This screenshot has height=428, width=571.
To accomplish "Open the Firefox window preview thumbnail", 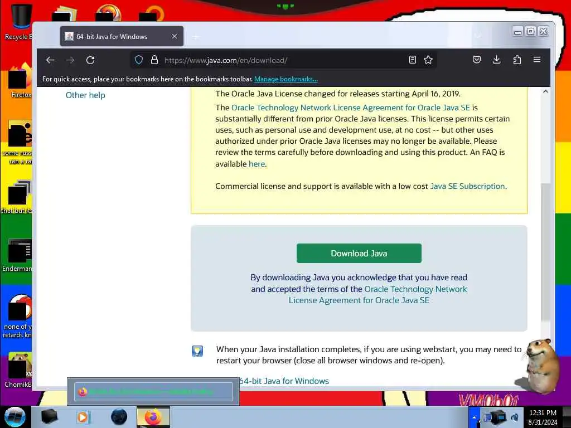I will (x=153, y=392).
